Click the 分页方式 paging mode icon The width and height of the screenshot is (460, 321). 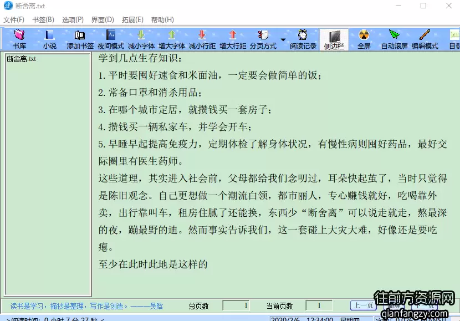pyautogui.click(x=263, y=39)
